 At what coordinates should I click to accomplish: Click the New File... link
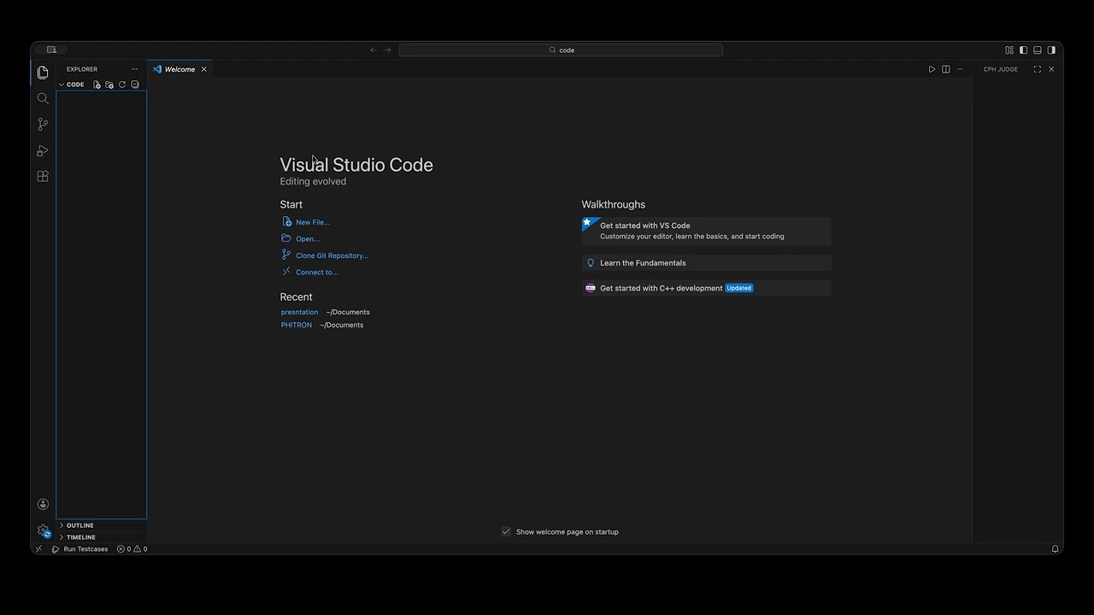coord(313,222)
